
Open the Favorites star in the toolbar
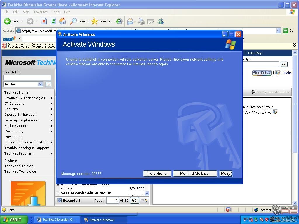tap(101, 21)
